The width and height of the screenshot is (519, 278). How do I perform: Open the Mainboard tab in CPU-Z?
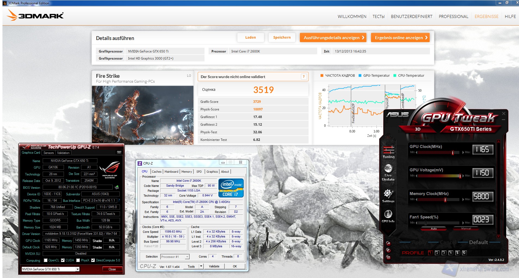click(x=171, y=172)
